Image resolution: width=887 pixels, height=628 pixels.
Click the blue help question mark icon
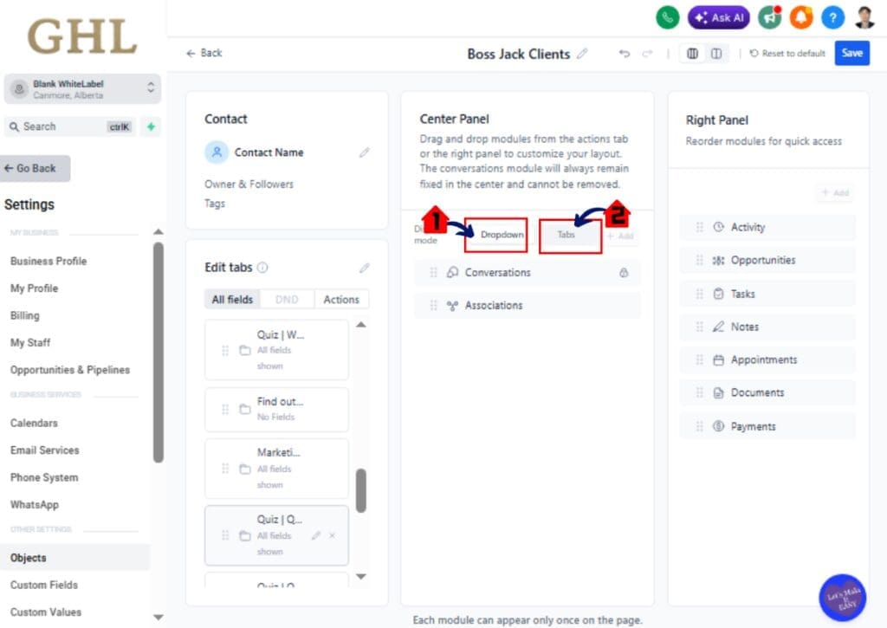click(x=832, y=17)
